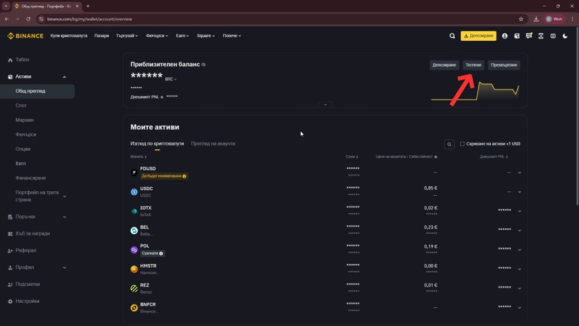Bookmark page with the star icon
This screenshot has height=326, width=579.
click(x=521, y=19)
